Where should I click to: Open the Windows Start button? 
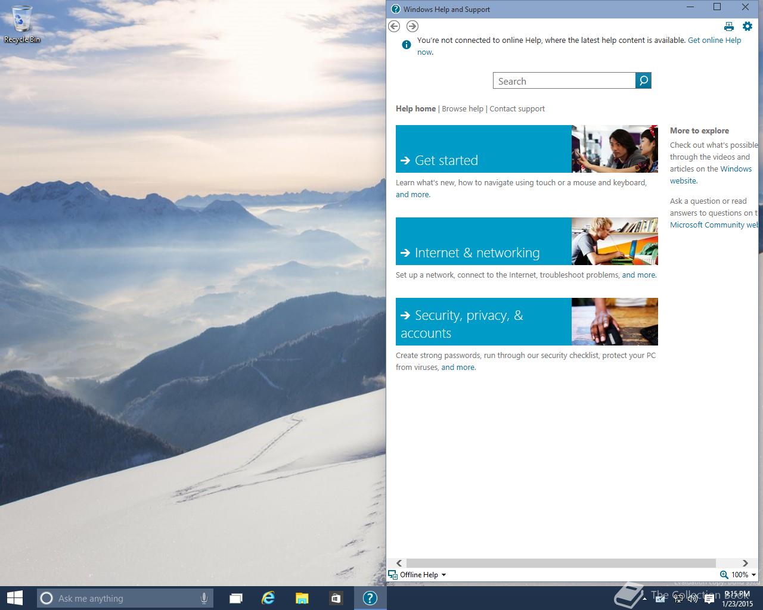tap(14, 598)
